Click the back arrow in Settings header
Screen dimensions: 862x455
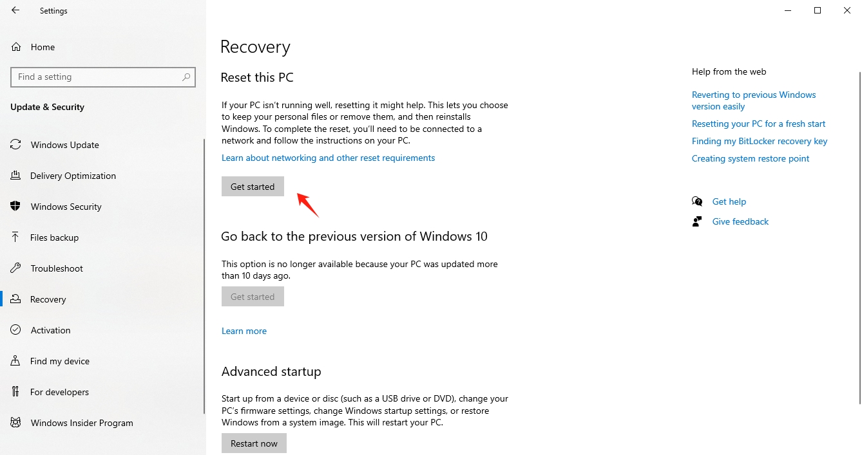(x=15, y=10)
